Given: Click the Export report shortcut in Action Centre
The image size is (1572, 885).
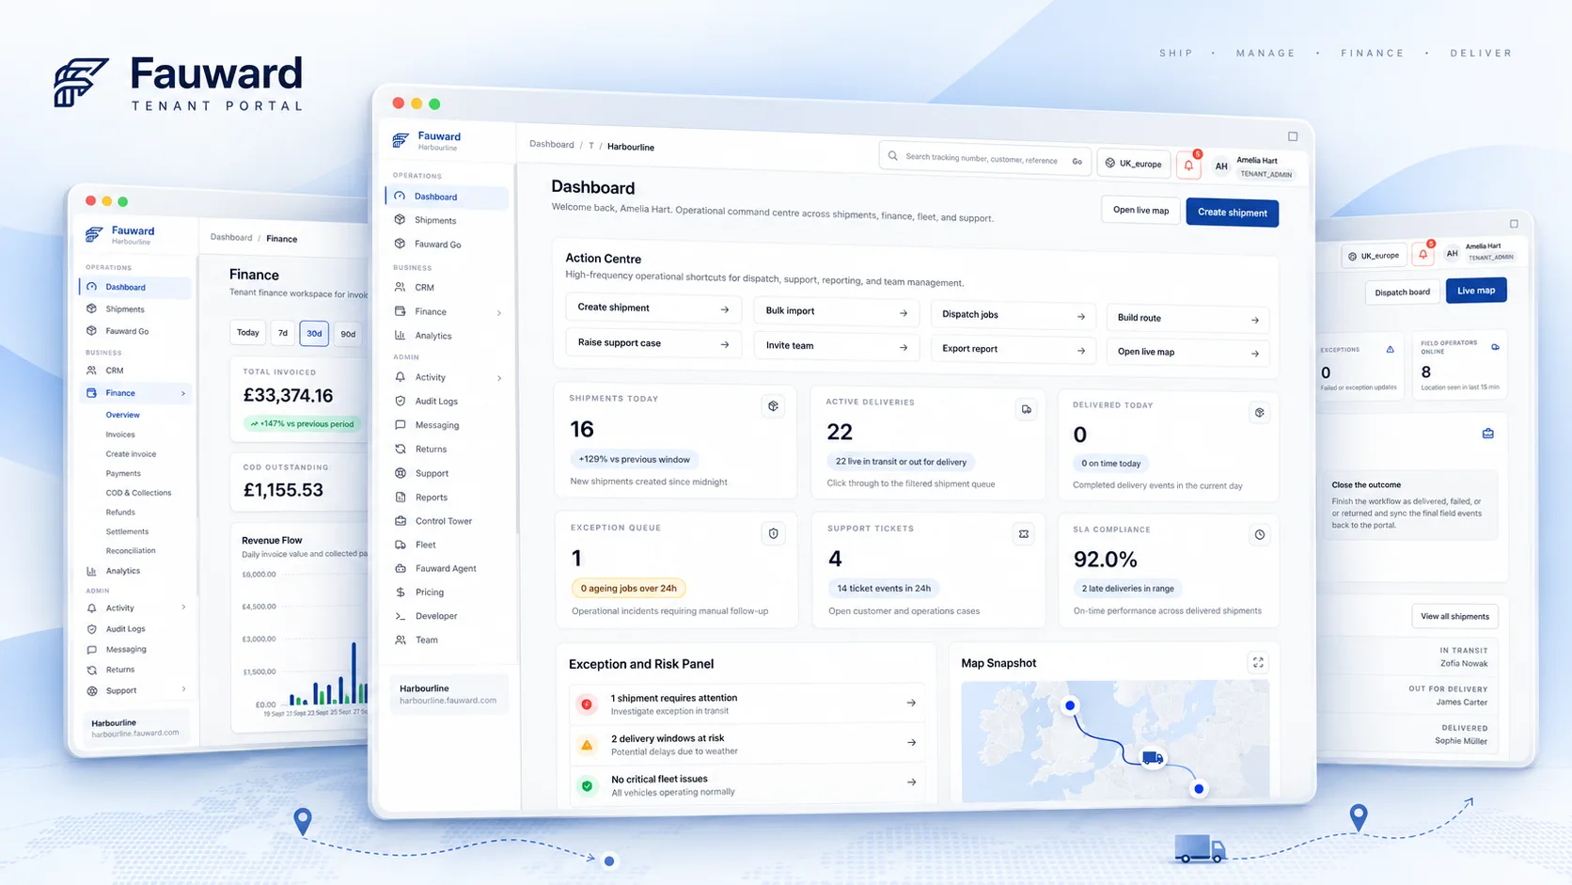Looking at the screenshot, I should pyautogui.click(x=1013, y=349).
